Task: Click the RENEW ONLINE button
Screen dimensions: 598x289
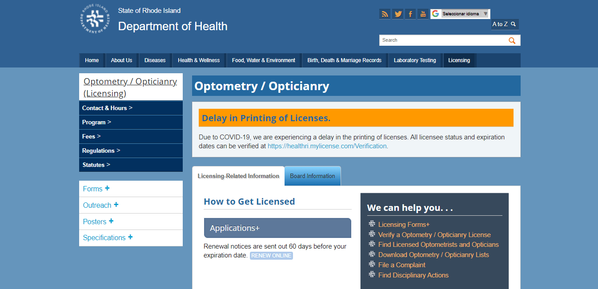Action: [x=271, y=255]
